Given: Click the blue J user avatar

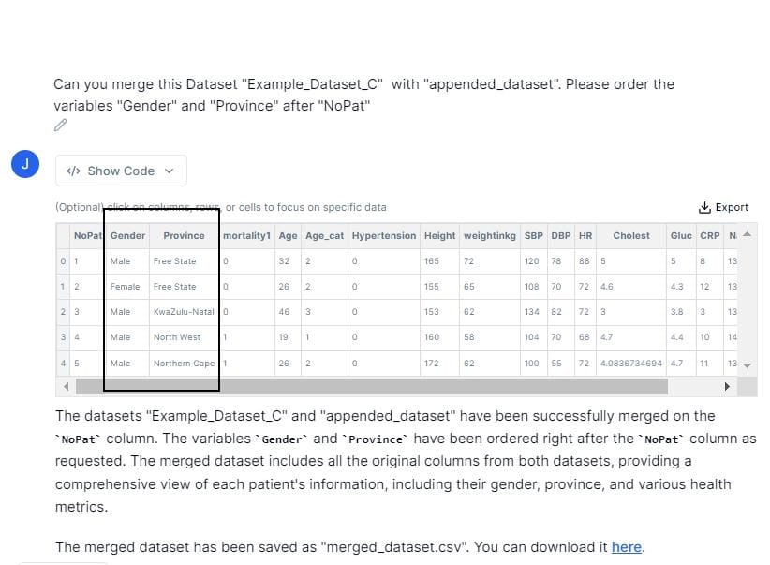Looking at the screenshot, I should click(x=25, y=164).
